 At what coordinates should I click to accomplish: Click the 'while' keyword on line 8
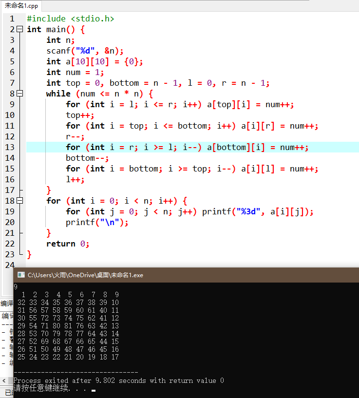[x=58, y=94]
